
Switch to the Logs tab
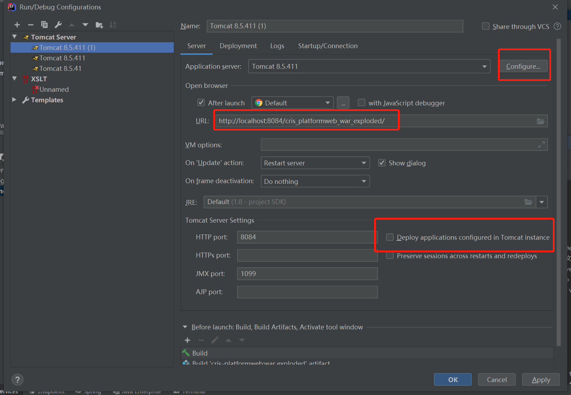point(277,46)
